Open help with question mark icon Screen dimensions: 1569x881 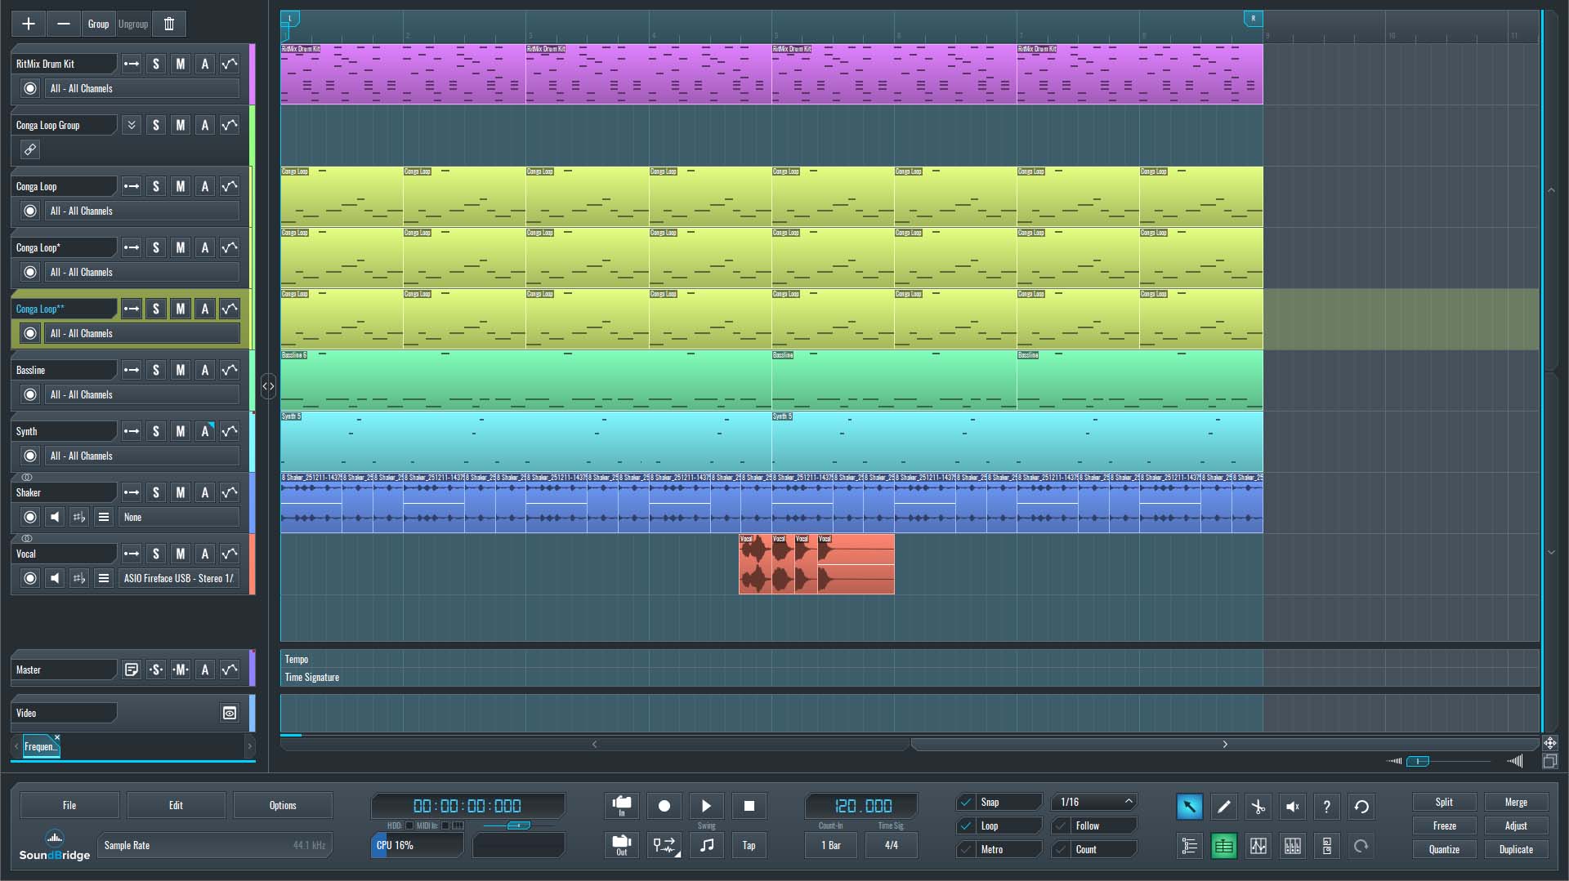click(1326, 807)
